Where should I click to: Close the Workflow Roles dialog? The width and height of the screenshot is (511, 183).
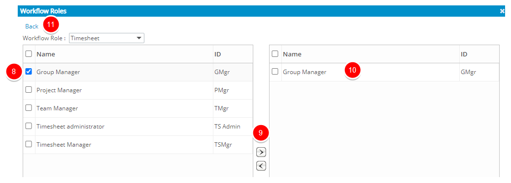[502, 11]
